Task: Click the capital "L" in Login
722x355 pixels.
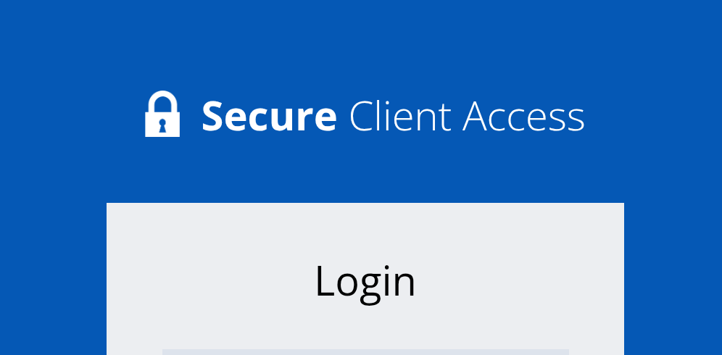Action: tap(323, 280)
